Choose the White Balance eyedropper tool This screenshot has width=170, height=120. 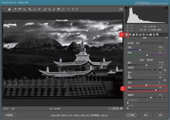pyautogui.click(x=15, y=9)
